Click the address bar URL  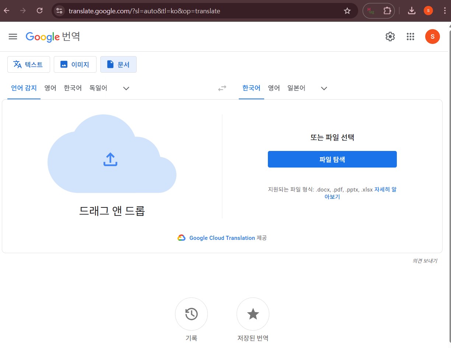(x=144, y=11)
